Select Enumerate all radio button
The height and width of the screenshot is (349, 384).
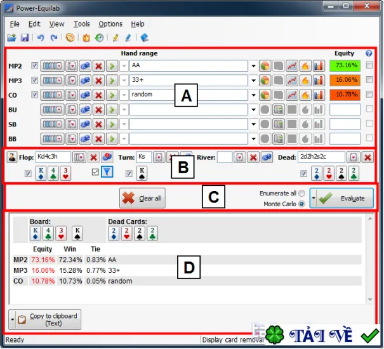(x=301, y=194)
